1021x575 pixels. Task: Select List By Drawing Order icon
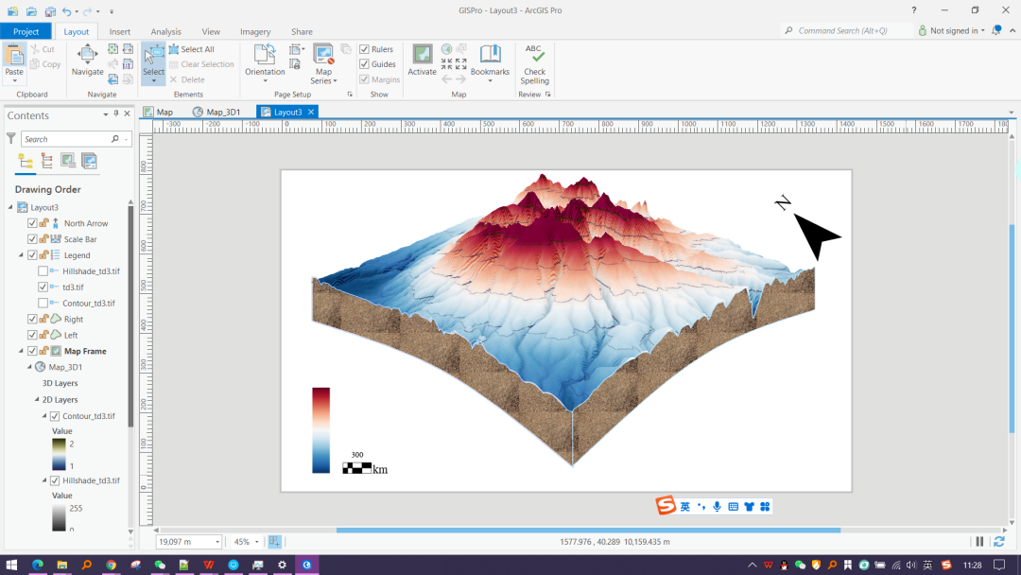(x=26, y=161)
